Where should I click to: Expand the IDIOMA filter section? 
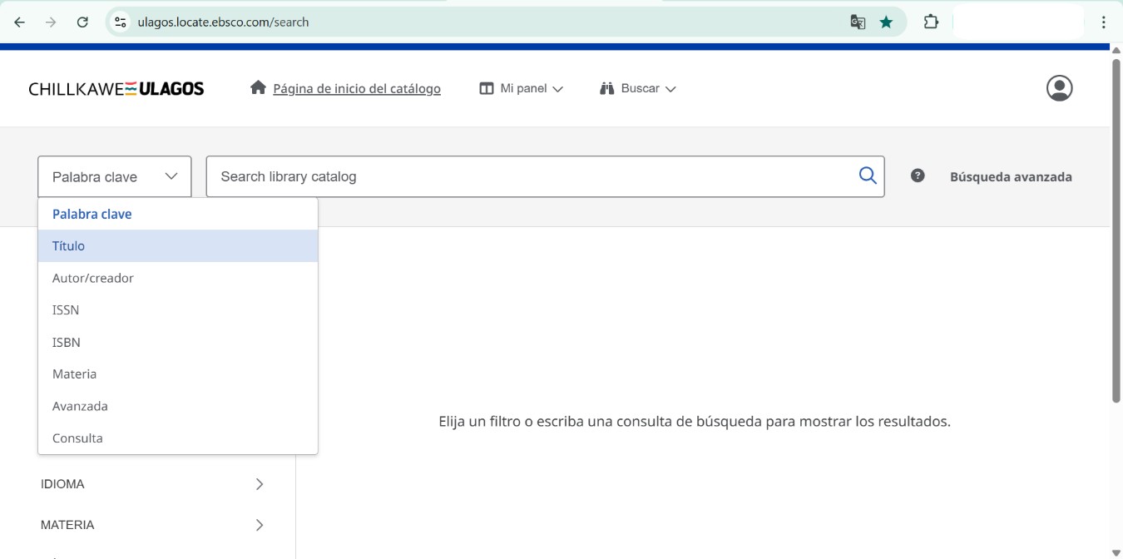point(154,484)
